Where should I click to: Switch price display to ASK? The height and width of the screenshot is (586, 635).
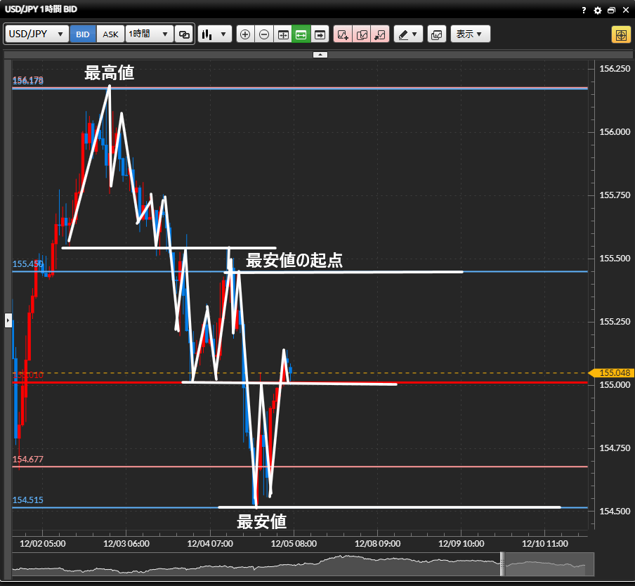tap(111, 34)
